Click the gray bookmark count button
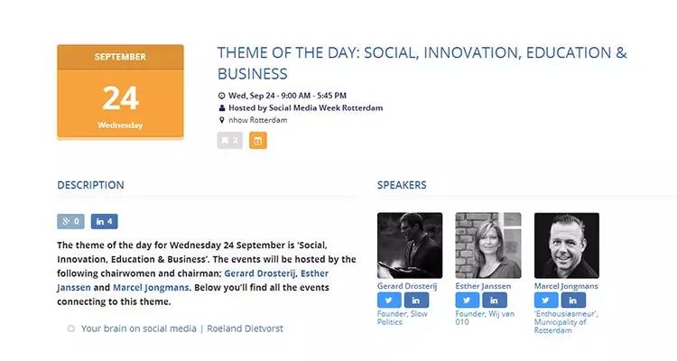The width and height of the screenshot is (677, 361). 229,141
